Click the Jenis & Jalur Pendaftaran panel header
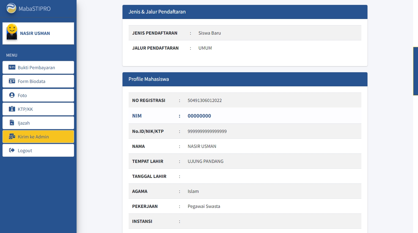418x233 pixels. 245,12
